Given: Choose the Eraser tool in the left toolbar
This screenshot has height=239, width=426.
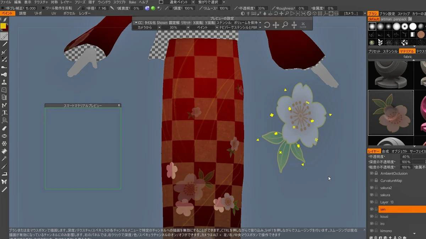Looking at the screenshot, I should tap(4, 128).
